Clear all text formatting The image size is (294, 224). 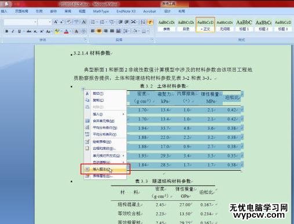(x=69, y=22)
